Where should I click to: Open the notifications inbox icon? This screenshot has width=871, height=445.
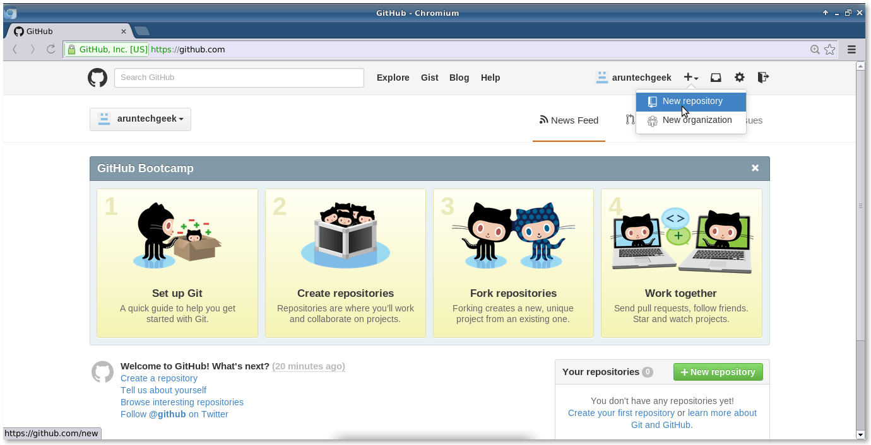coord(715,77)
